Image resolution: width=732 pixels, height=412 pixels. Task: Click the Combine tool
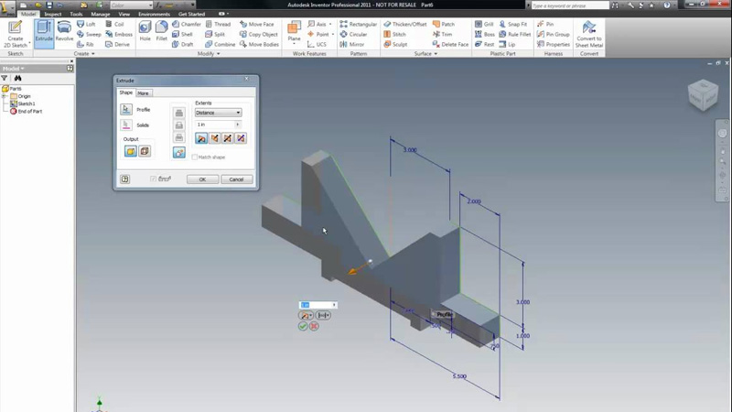[x=220, y=44]
